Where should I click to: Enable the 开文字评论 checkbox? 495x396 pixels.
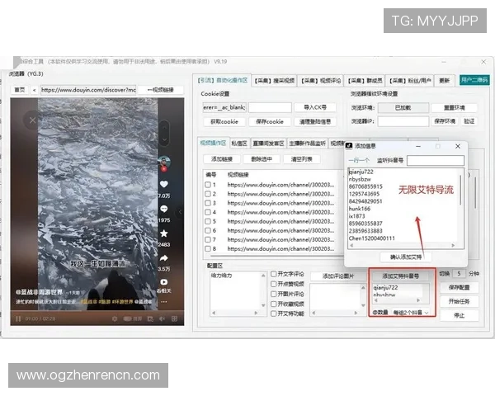[274, 274]
